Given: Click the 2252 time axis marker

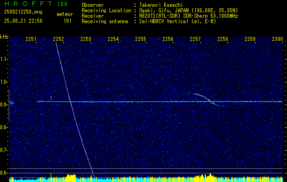Looking at the screenshot, I should 58,39.
